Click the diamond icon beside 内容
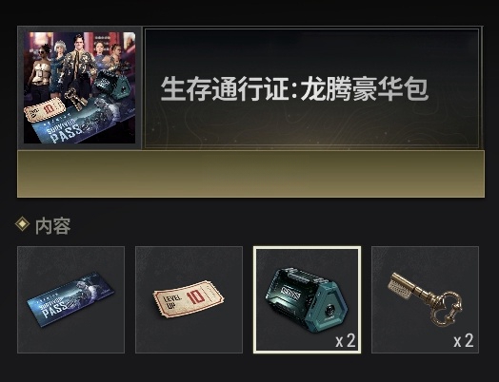The image size is (499, 382). [x=22, y=224]
